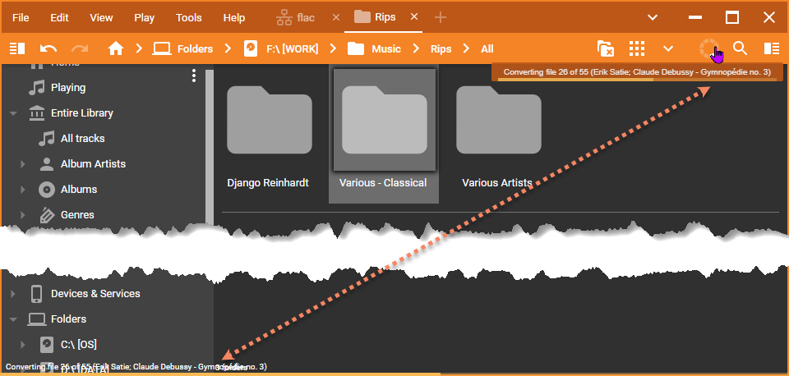Image resolution: width=789 pixels, height=376 pixels.
Task: Click the Music breadcrumb
Action: (385, 48)
